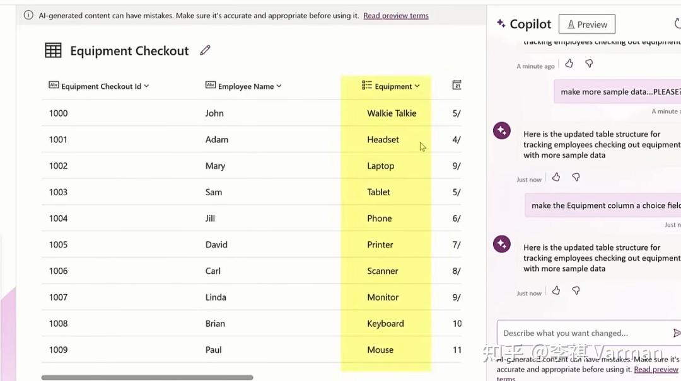
Task: Click the Preview badge next to Copilot
Action: click(x=586, y=24)
